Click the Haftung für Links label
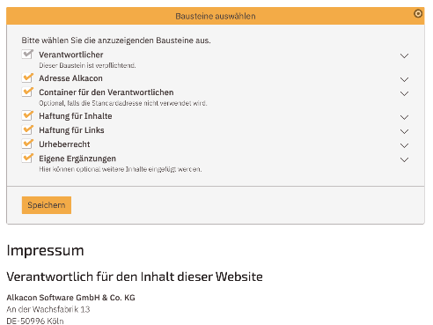 click(x=71, y=130)
